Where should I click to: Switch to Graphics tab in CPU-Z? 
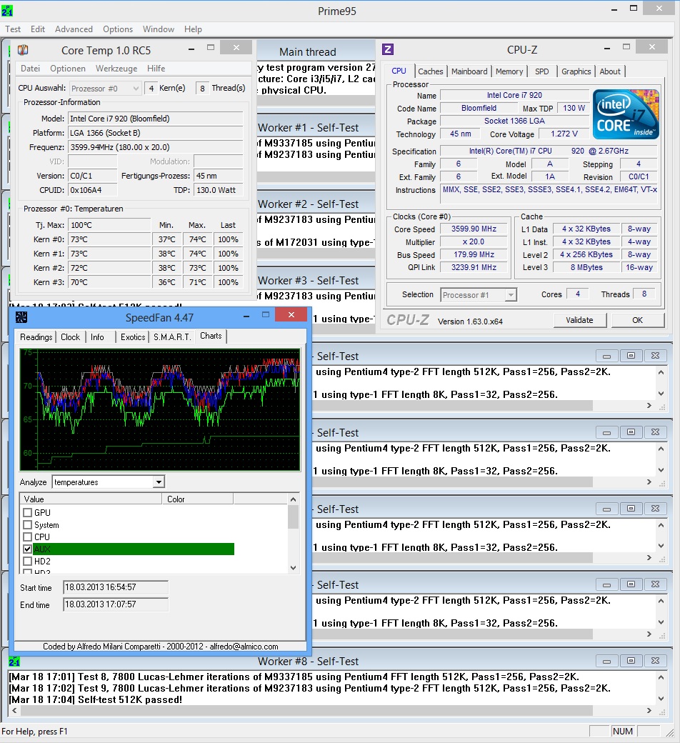576,71
